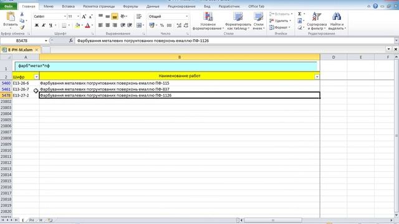Image resolution: width=399 pixels, height=224 pixels.
Task: Toggle highlighted bottom vertical alignment
Action: point(115,17)
